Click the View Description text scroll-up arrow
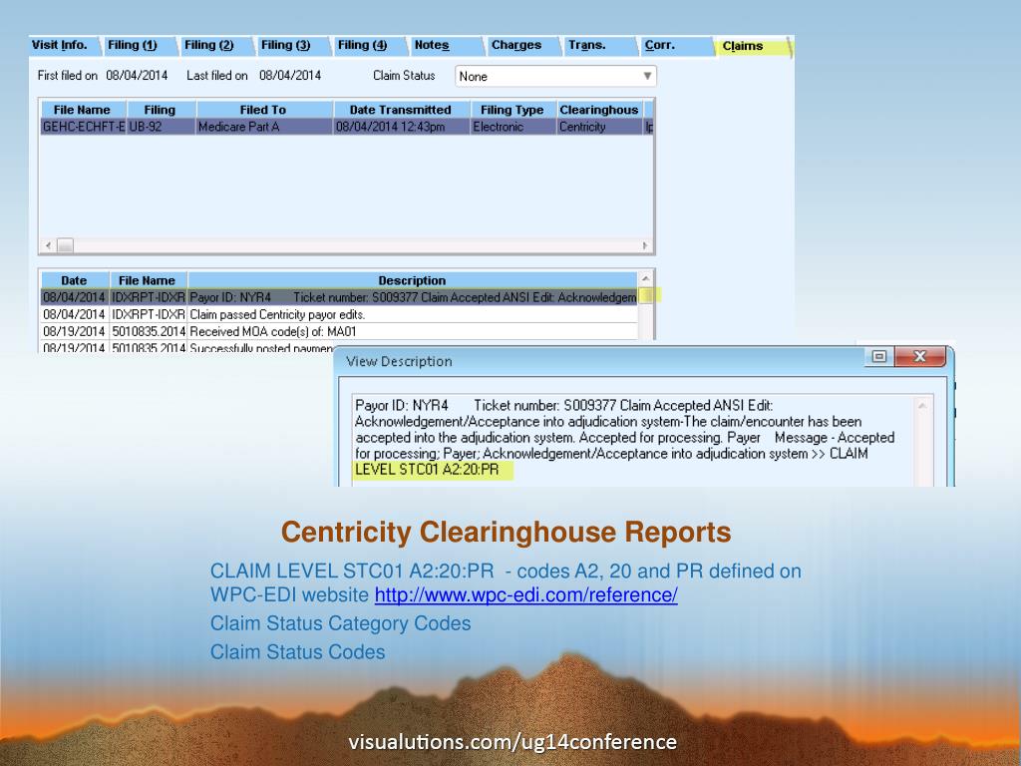The width and height of the screenshot is (1021, 766). [x=922, y=406]
